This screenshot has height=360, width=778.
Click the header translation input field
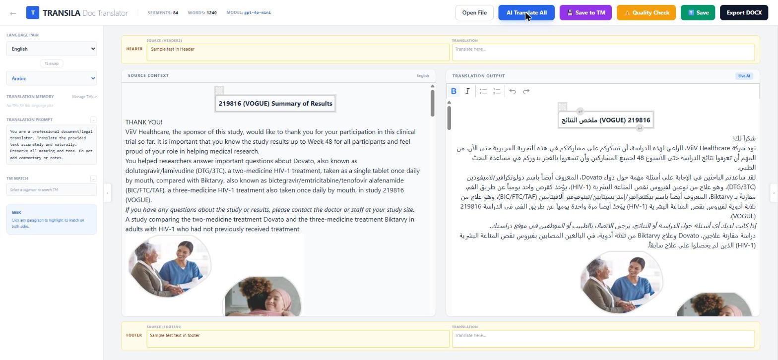click(x=603, y=53)
